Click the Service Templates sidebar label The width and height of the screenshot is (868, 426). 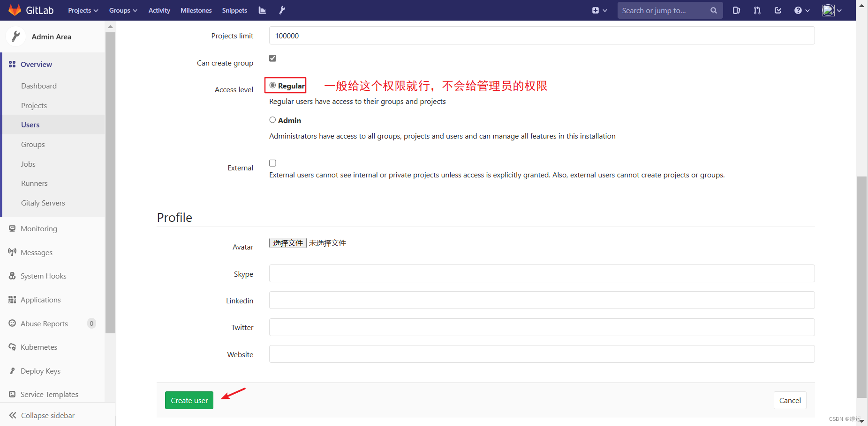49,394
